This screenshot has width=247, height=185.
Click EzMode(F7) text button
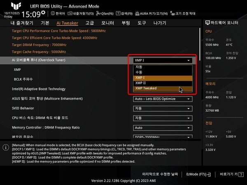click(x=196, y=174)
